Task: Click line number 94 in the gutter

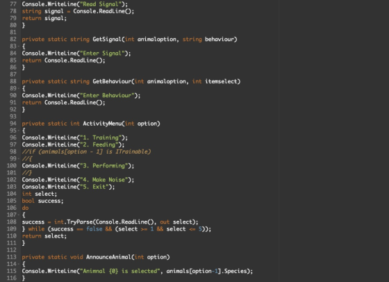Action: coord(13,124)
